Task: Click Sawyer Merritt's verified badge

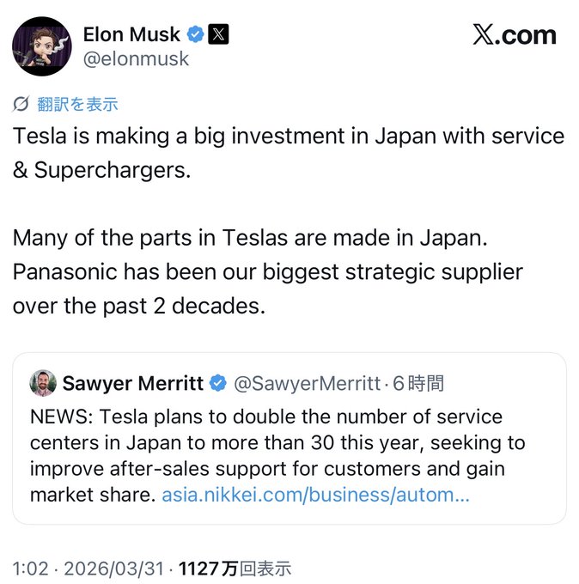Action: tap(219, 383)
